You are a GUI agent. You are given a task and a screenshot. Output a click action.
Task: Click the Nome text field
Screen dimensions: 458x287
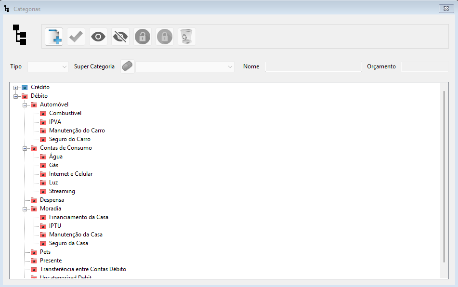pyautogui.click(x=313, y=66)
